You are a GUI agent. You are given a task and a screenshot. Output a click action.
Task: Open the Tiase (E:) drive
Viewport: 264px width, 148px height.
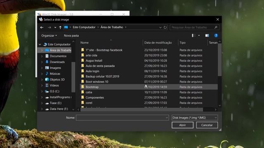[x=56, y=103]
